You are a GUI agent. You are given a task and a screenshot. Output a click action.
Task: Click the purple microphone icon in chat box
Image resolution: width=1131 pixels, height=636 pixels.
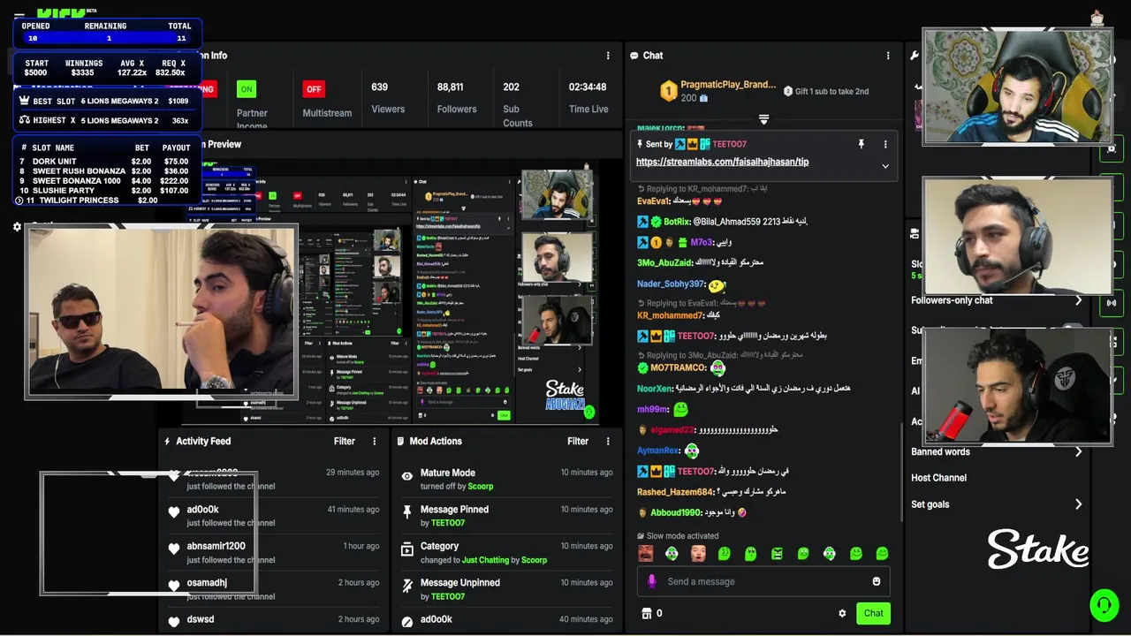652,581
